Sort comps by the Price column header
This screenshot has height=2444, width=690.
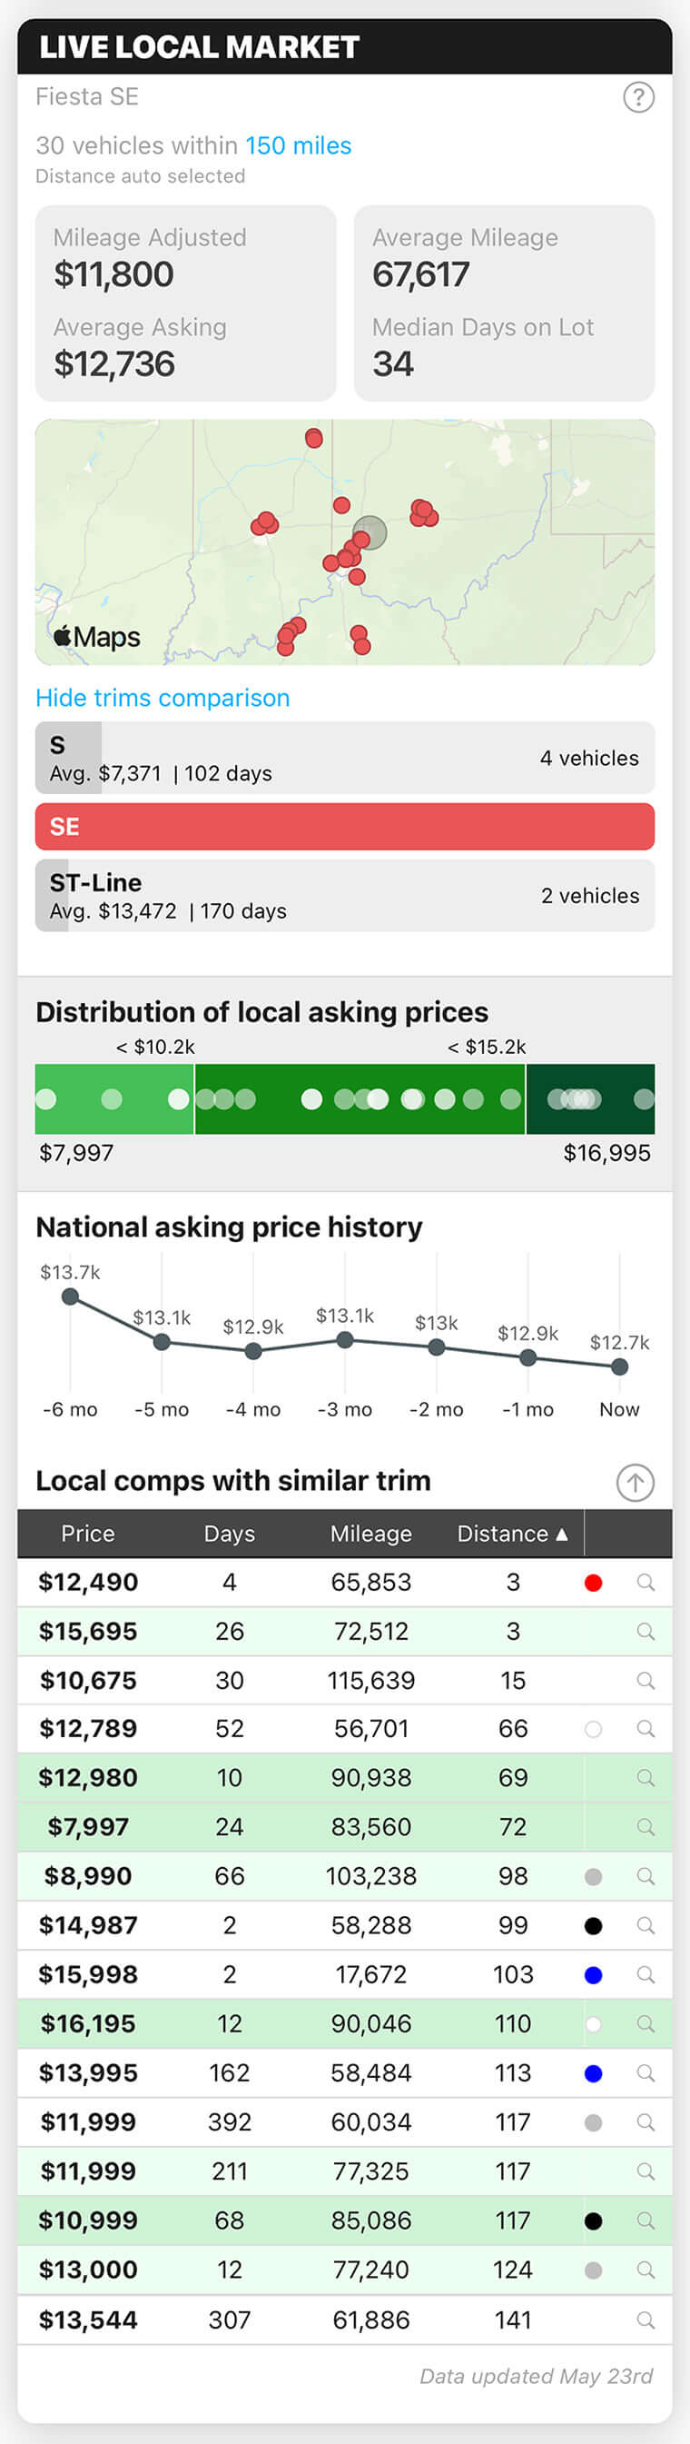coord(88,1534)
